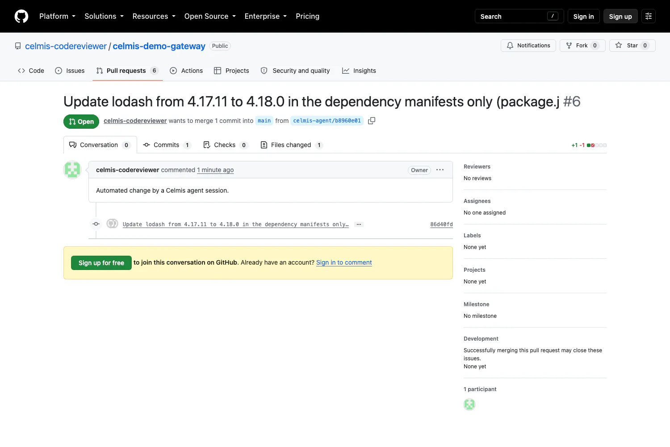This screenshot has height=447, width=670.
Task: Open the Projects tab
Action: click(231, 71)
